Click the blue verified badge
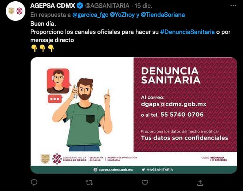Screen dimensions: 243x191 point(80,6)
